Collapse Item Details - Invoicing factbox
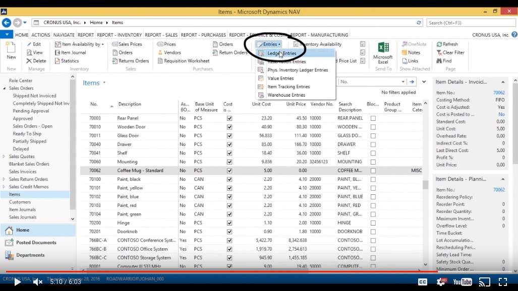Viewport: 518px width, 291px height. pos(503,82)
